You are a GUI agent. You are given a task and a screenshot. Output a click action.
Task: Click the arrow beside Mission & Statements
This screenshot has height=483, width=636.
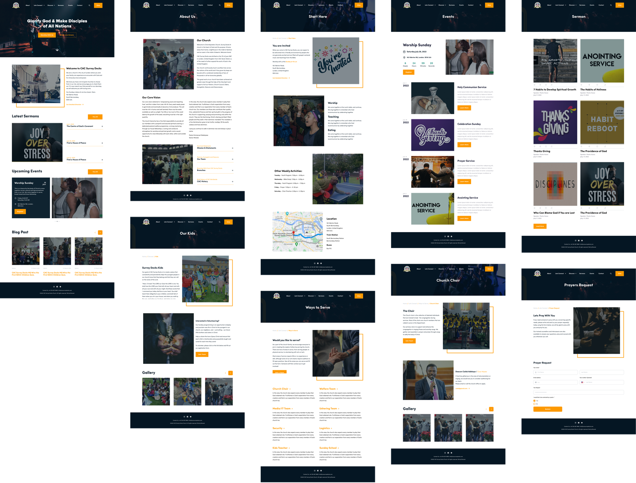pyautogui.click(x=233, y=148)
